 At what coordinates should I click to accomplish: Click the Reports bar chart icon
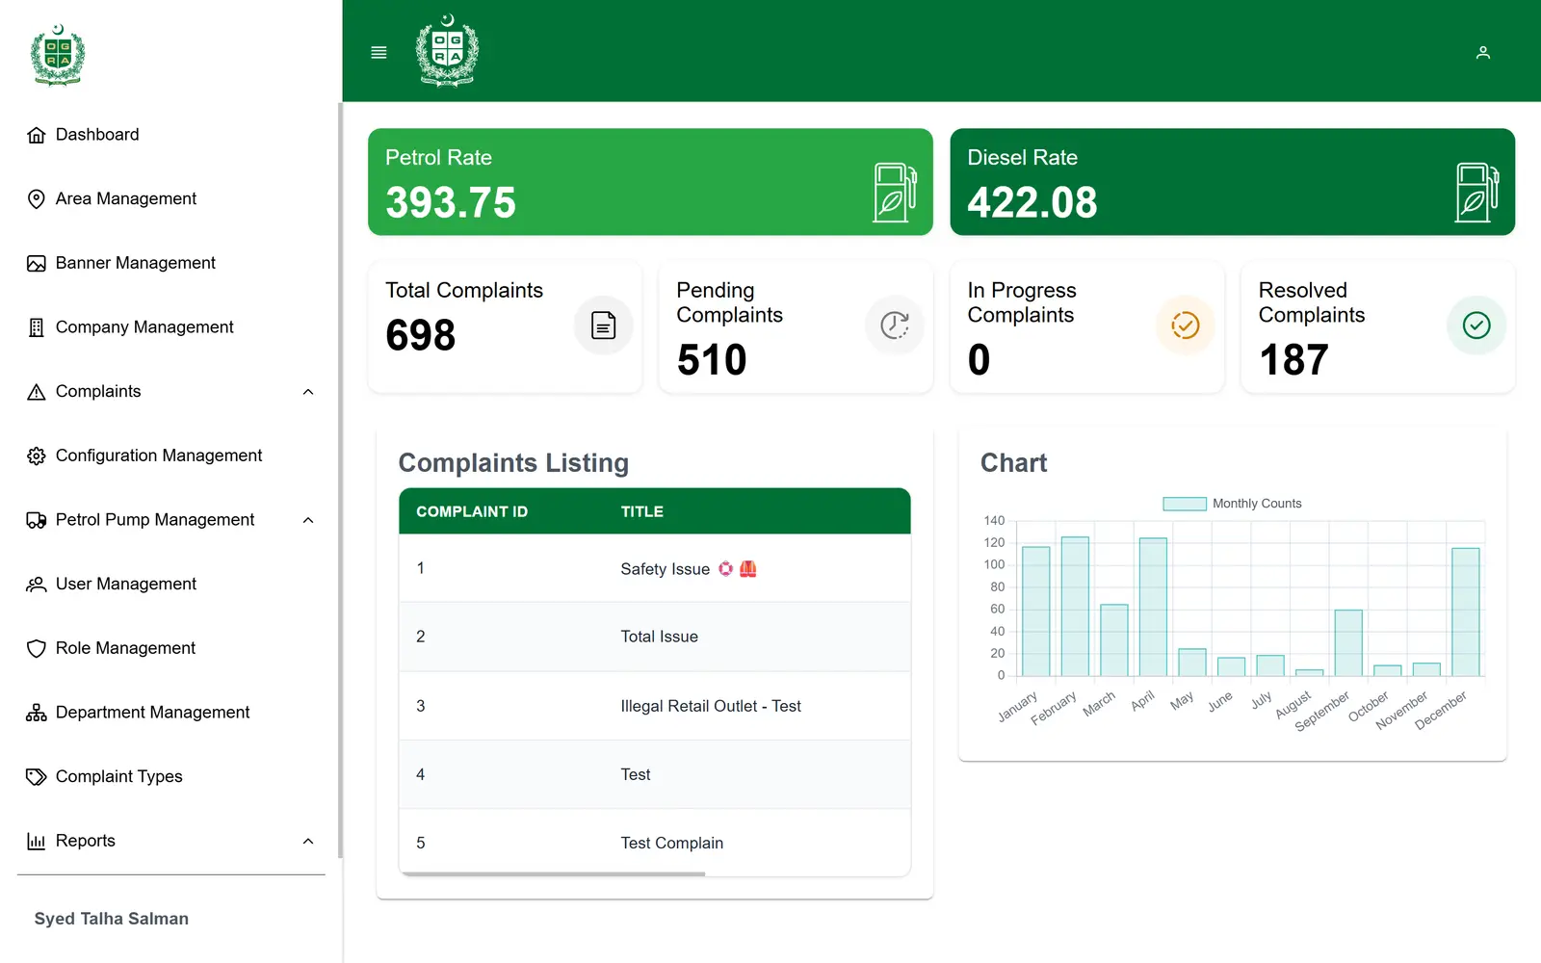[x=37, y=841]
